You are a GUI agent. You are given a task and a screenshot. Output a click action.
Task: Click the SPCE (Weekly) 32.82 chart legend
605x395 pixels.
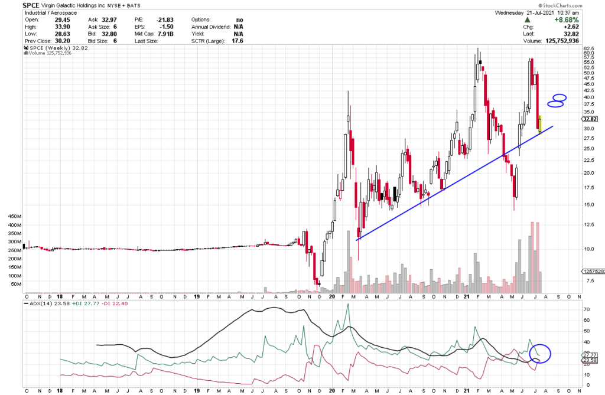tap(58, 48)
